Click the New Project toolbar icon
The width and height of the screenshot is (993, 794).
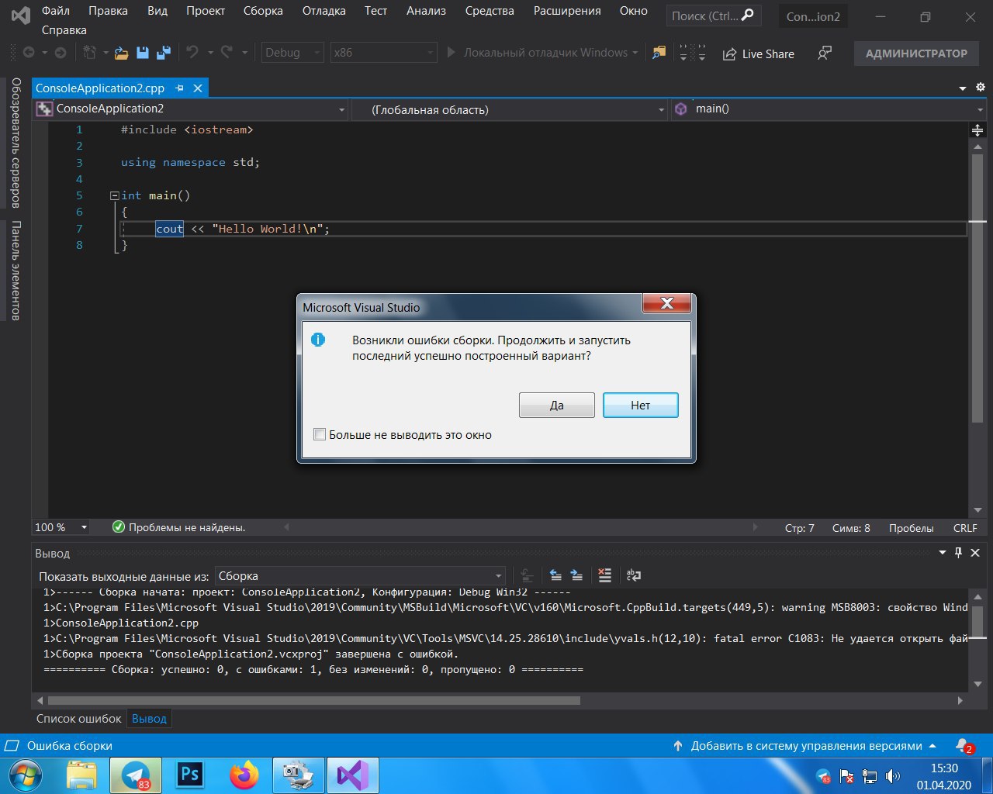(x=90, y=52)
